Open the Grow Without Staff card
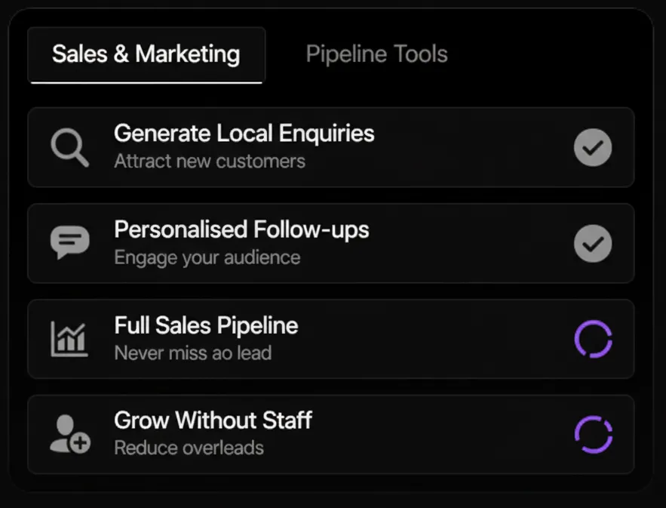Image resolution: width=666 pixels, height=508 pixels. click(422, 435)
